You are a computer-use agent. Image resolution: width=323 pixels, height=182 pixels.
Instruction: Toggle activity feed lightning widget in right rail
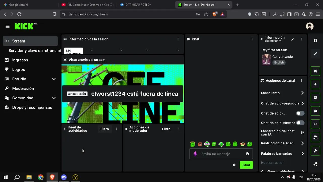tap(315, 84)
